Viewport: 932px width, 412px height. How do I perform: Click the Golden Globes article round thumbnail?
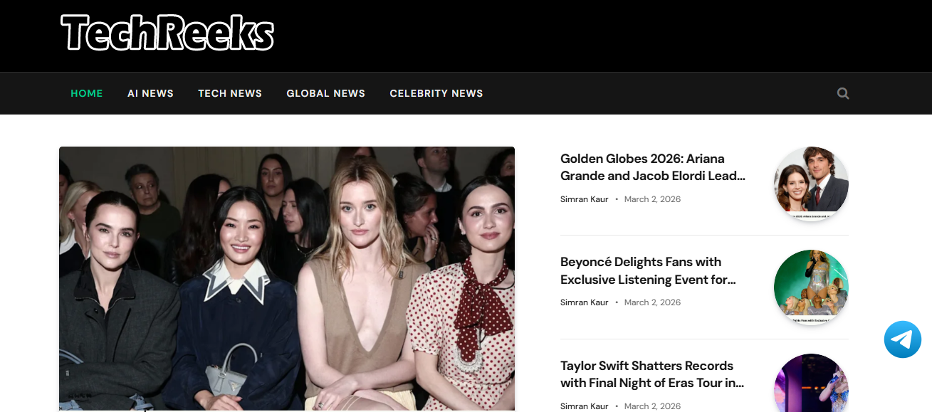point(811,184)
